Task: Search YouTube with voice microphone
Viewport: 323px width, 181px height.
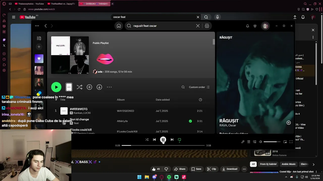Action: pos(218,17)
